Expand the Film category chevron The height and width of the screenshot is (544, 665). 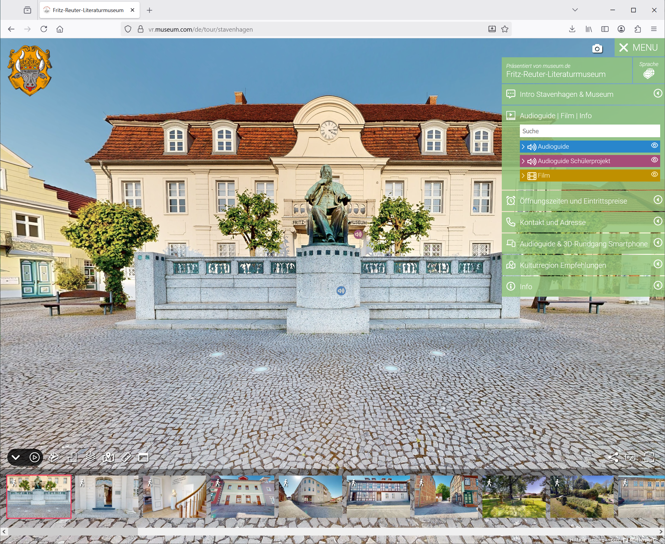[x=523, y=176]
